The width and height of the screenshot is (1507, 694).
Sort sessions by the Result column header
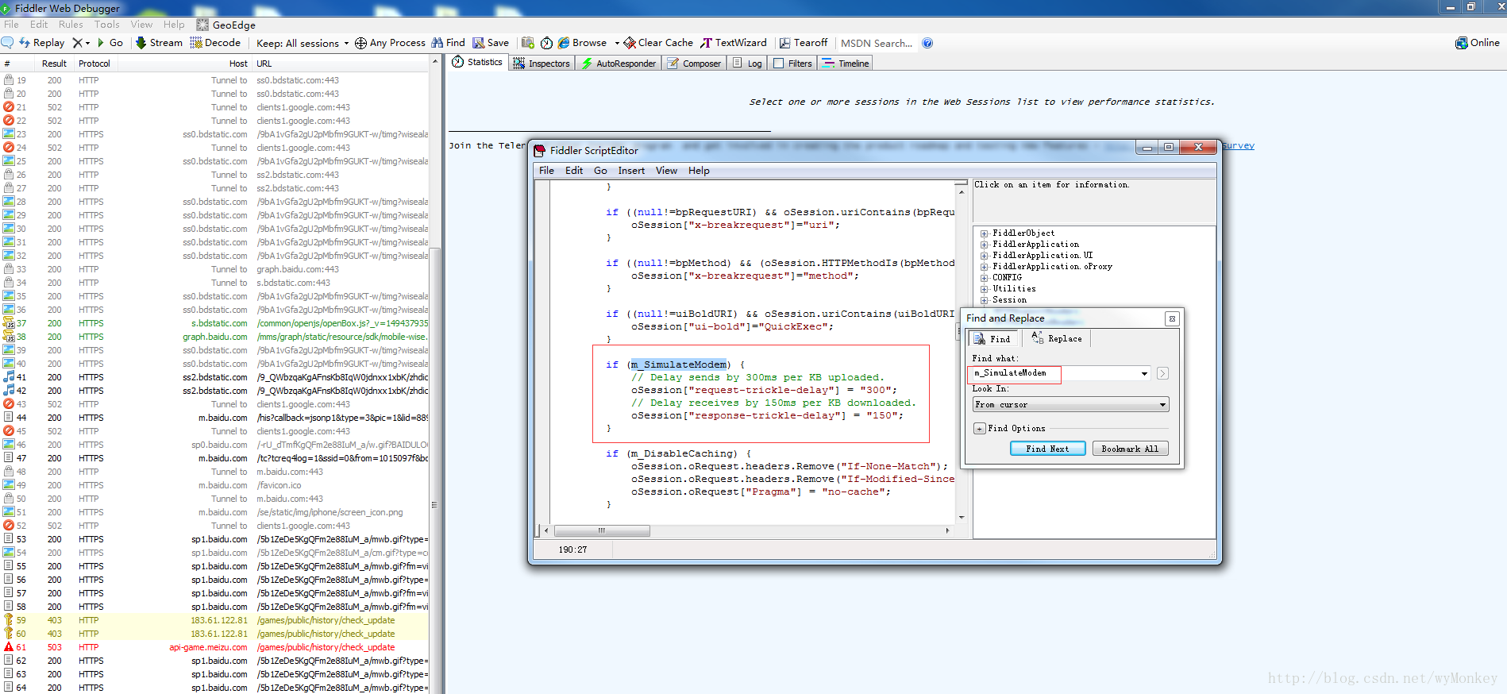click(x=54, y=64)
